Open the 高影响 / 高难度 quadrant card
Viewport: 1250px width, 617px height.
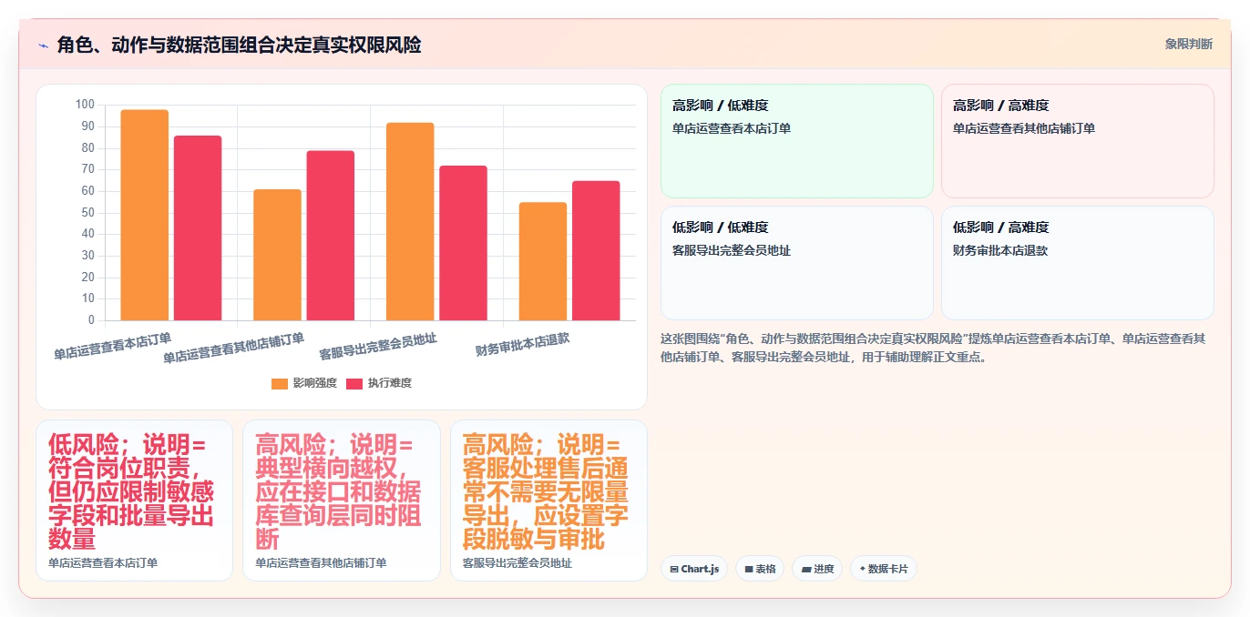click(x=1078, y=141)
